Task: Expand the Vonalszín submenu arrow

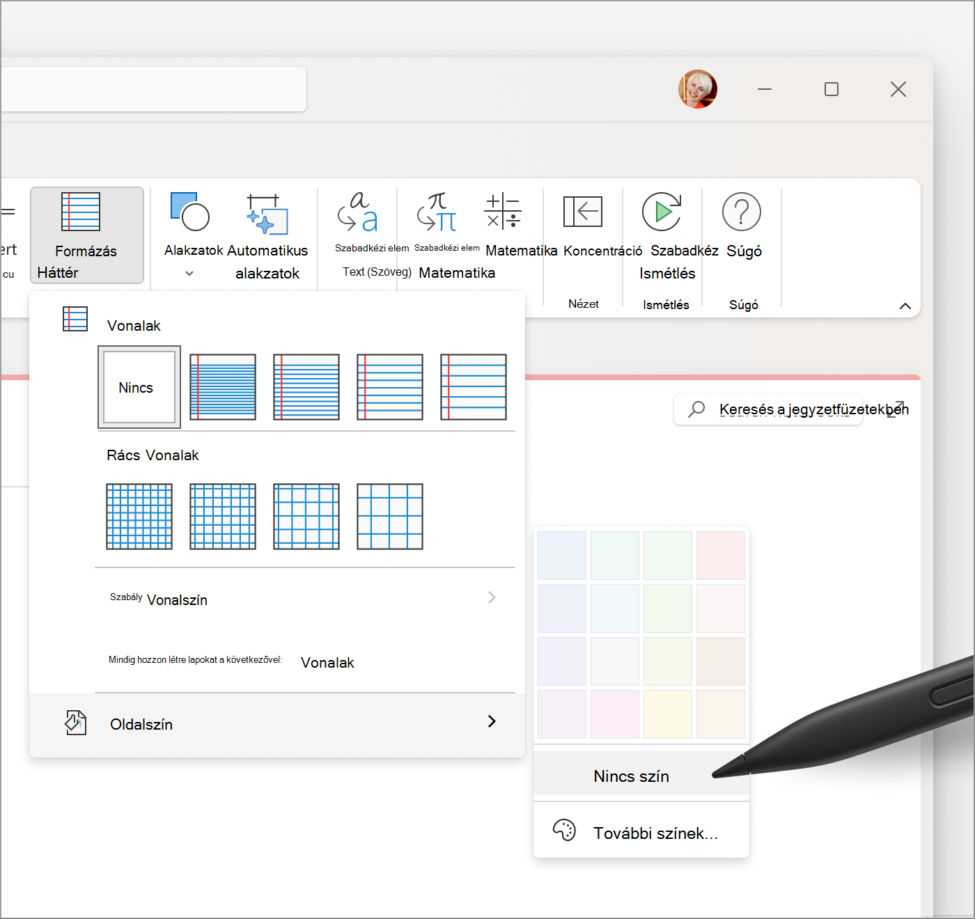Action: (x=492, y=597)
